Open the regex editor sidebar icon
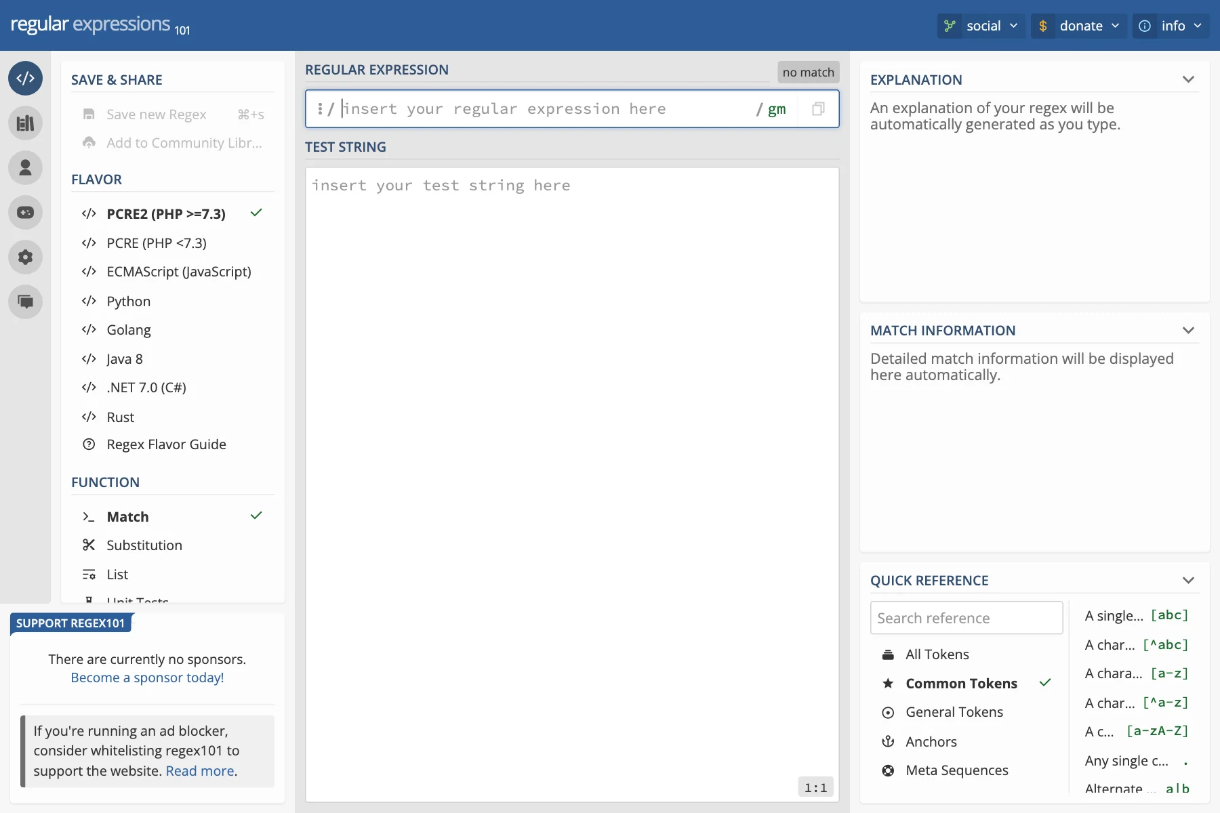 pyautogui.click(x=25, y=79)
